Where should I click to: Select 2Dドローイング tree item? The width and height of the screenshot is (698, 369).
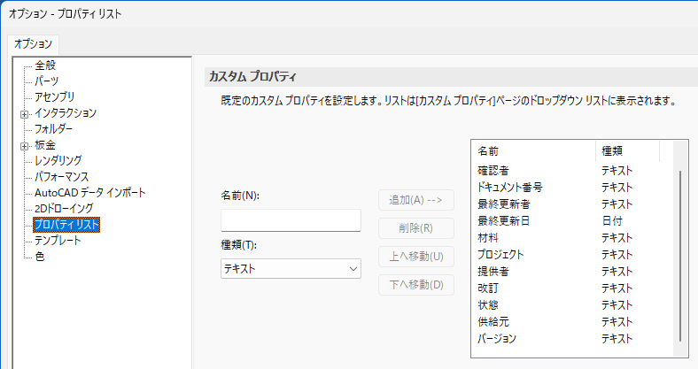64,209
